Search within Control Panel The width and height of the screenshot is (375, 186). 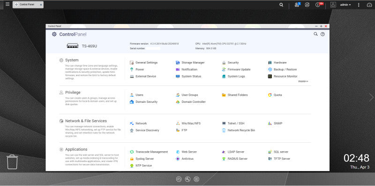point(315,34)
